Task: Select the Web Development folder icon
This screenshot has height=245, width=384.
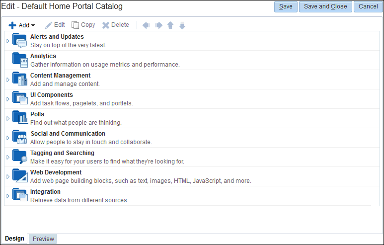Action: (x=20, y=175)
